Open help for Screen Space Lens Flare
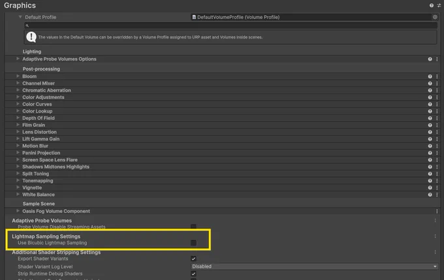This screenshot has height=280, width=444. pos(430,160)
